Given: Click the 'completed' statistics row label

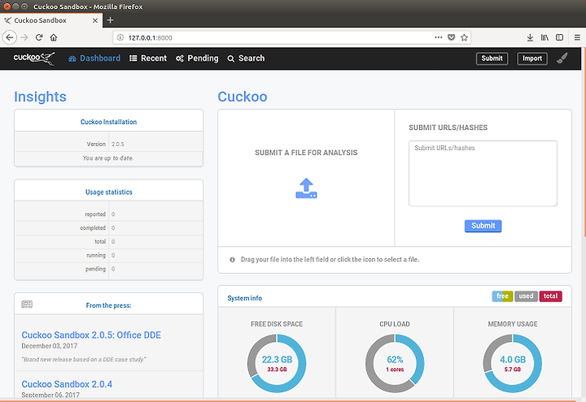Looking at the screenshot, I should click(93, 228).
